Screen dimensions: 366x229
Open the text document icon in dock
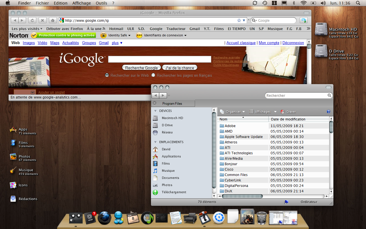tap(176, 218)
